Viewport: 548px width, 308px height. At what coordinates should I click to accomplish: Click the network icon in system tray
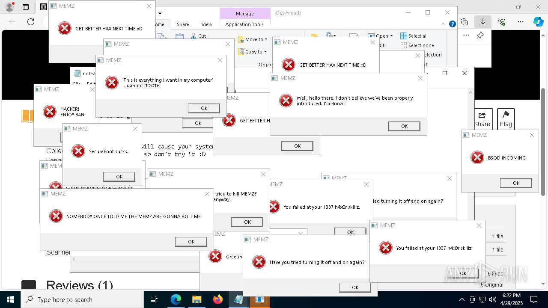pos(482,299)
